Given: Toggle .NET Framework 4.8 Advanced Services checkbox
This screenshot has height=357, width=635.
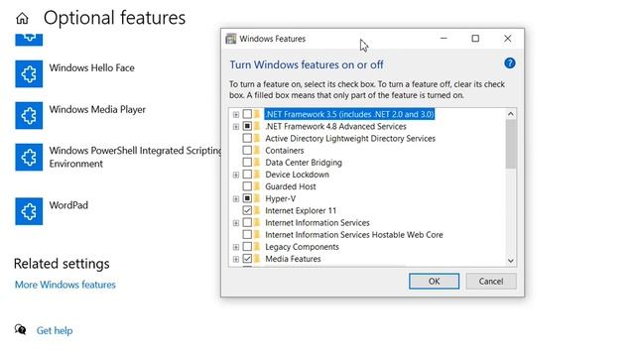Looking at the screenshot, I should 247,126.
